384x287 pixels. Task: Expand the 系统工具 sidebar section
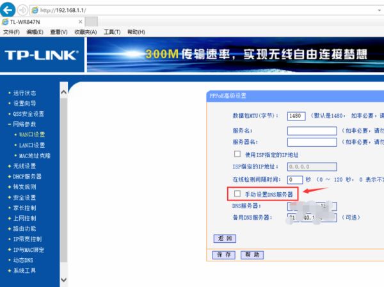click(x=25, y=270)
